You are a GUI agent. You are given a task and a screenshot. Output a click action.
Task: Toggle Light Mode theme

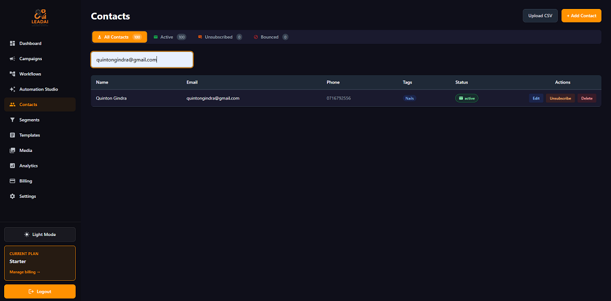point(40,234)
